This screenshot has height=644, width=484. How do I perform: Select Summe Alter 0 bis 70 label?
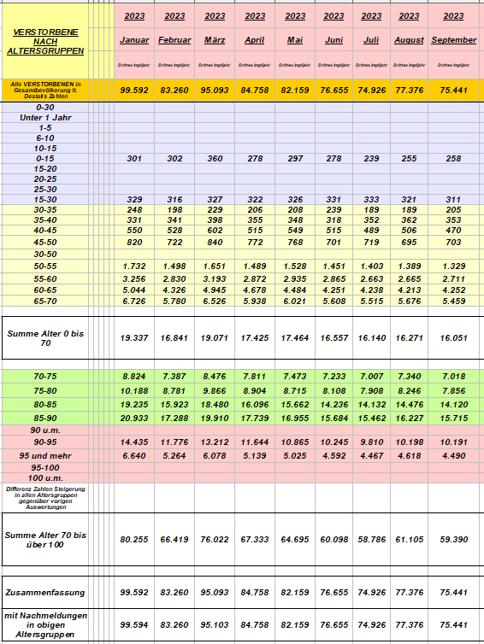[45, 338]
